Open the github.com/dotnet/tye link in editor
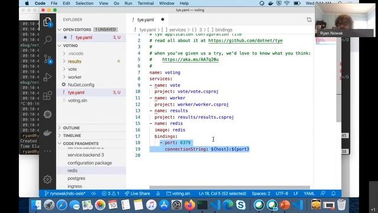The image size is (378, 213). (x=245, y=41)
